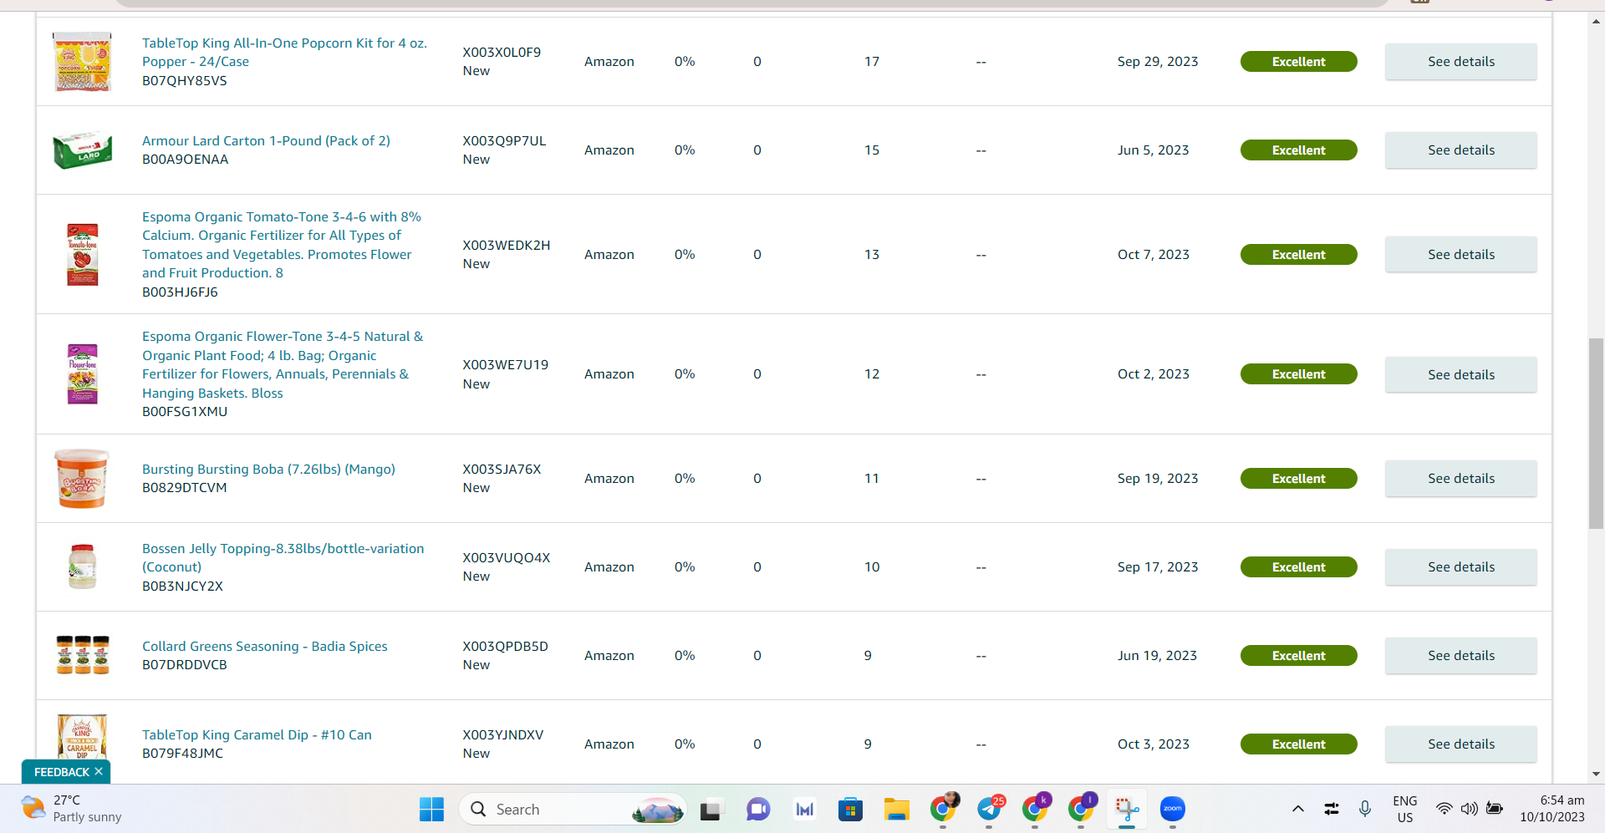
Task: Click the volume speaker tray icon
Action: pyautogui.click(x=1469, y=809)
